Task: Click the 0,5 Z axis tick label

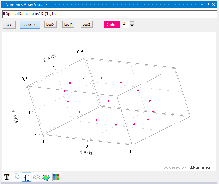Action: [x=25, y=79]
